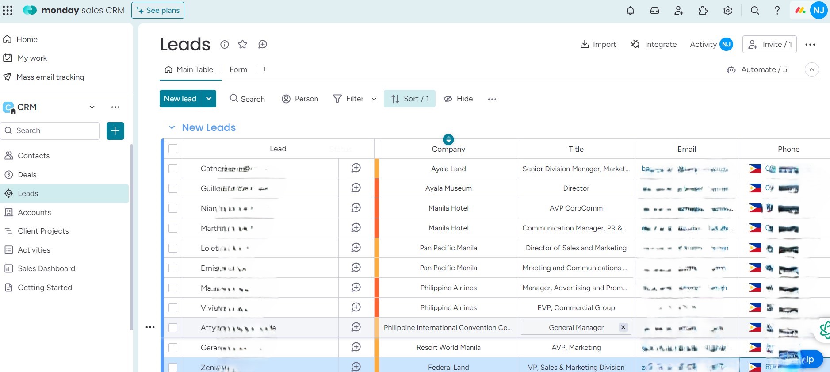This screenshot has height=372, width=830.
Task: Add a new board view with plus
Action: (x=264, y=69)
